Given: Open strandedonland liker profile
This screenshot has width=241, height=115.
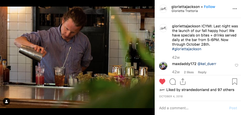Looking at the screenshot, I should pos(195,90).
